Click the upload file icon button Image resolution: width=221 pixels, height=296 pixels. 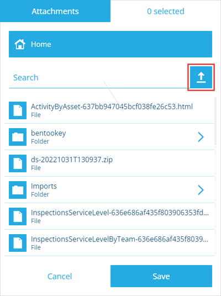coord(201,77)
